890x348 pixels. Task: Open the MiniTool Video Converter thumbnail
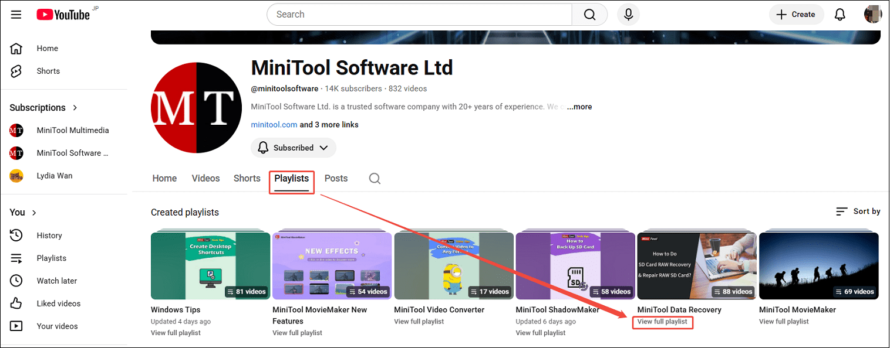[x=454, y=266]
